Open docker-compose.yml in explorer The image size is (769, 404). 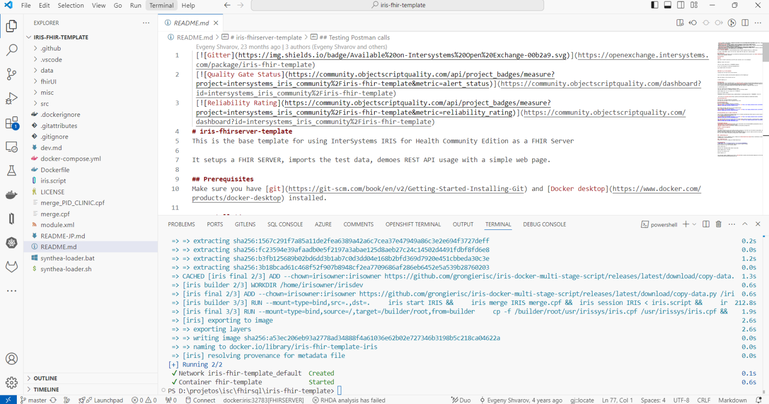pos(71,159)
